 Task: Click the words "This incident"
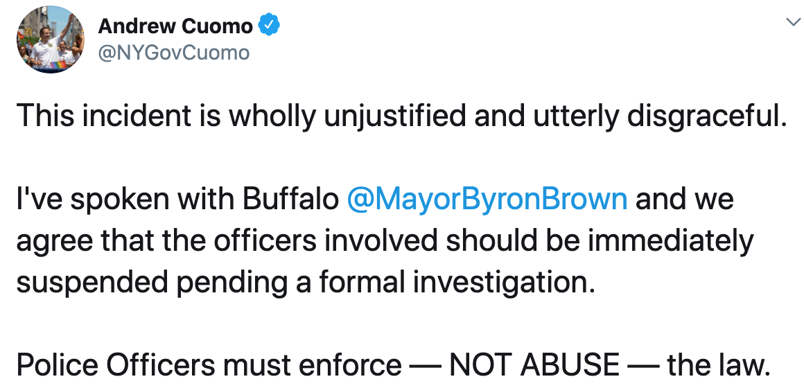[x=96, y=116]
